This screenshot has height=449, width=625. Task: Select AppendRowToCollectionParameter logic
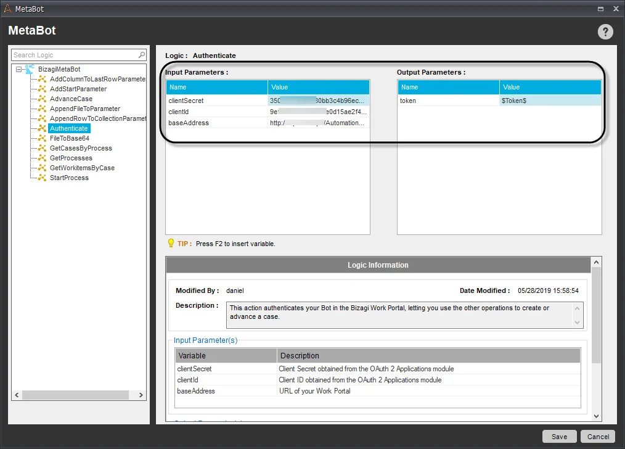tap(97, 118)
